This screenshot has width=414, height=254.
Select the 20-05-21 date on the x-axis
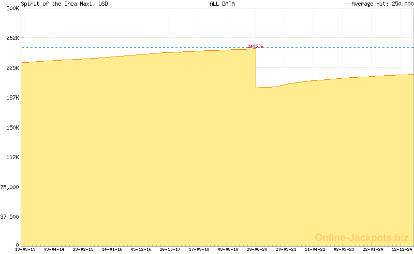(x=286, y=249)
